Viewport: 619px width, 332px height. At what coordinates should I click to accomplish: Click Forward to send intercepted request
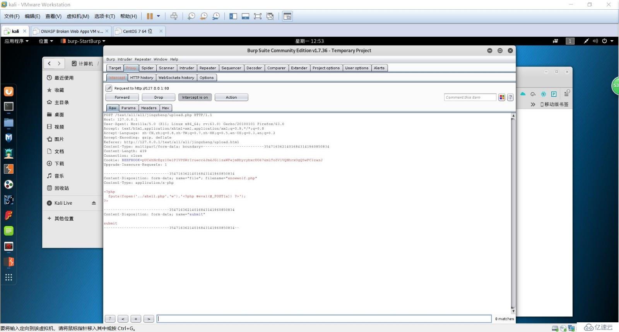(122, 97)
